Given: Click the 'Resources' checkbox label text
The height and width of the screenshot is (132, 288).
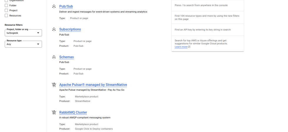Looking at the screenshot, I should click(x=15, y=16).
